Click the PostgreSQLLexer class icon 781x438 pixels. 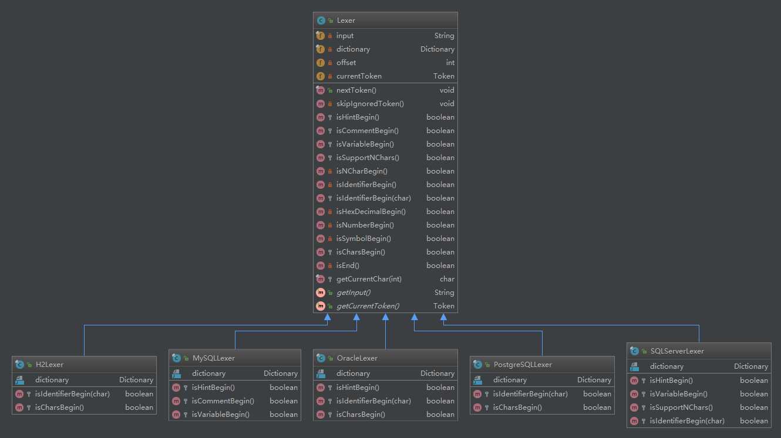(x=477, y=364)
